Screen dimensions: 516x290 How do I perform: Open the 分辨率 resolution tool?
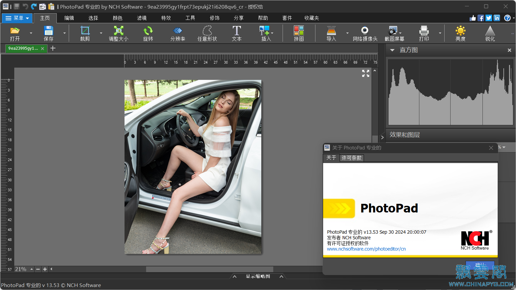pos(178,33)
